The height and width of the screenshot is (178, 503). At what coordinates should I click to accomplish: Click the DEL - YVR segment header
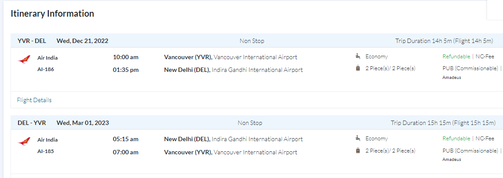tap(32, 123)
